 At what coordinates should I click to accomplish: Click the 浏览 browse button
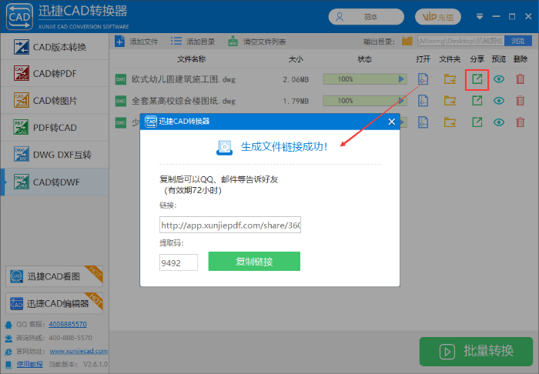coord(517,42)
